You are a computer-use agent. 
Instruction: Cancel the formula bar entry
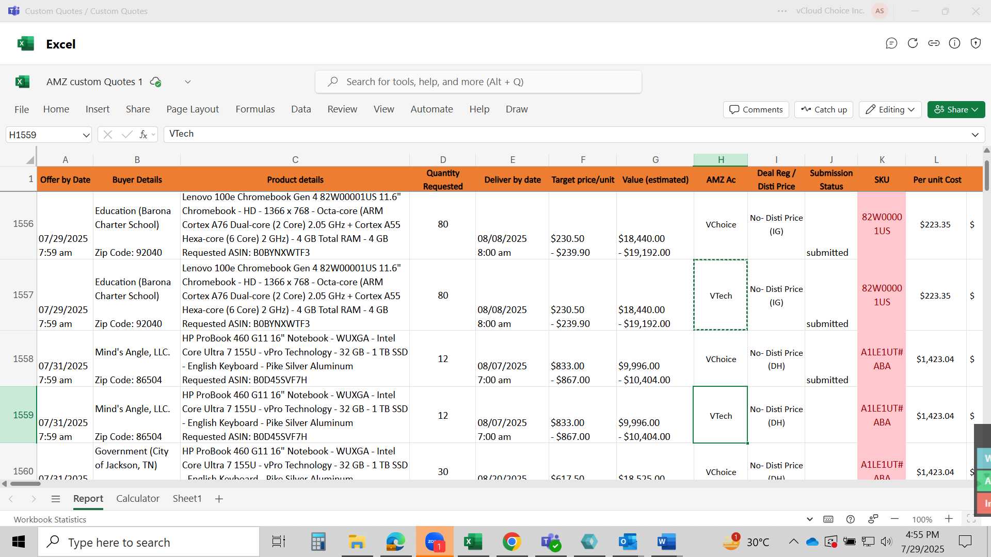tap(108, 135)
